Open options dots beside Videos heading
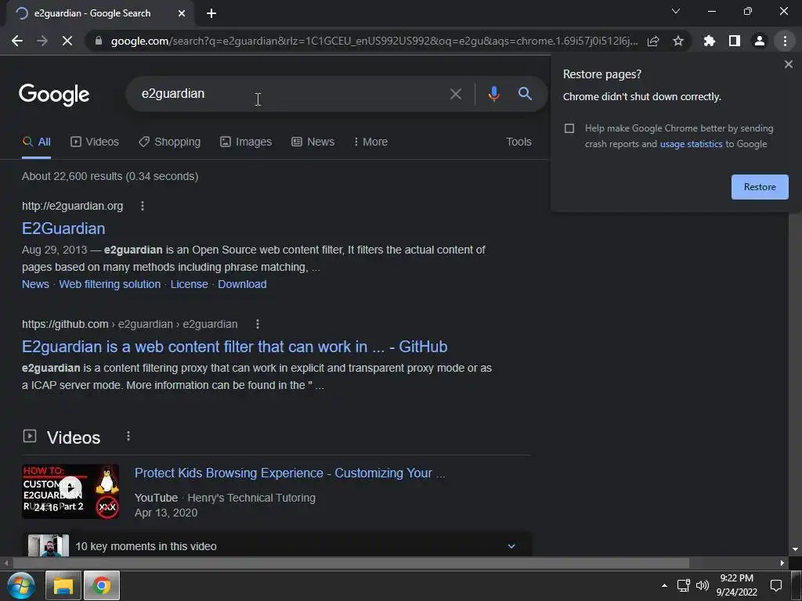The width and height of the screenshot is (802, 601). coord(128,436)
